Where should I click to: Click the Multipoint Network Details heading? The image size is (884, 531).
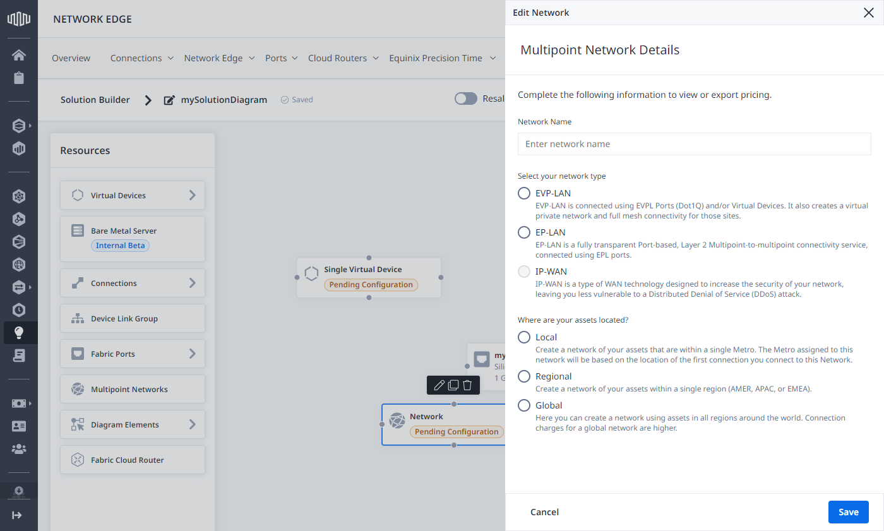click(600, 50)
